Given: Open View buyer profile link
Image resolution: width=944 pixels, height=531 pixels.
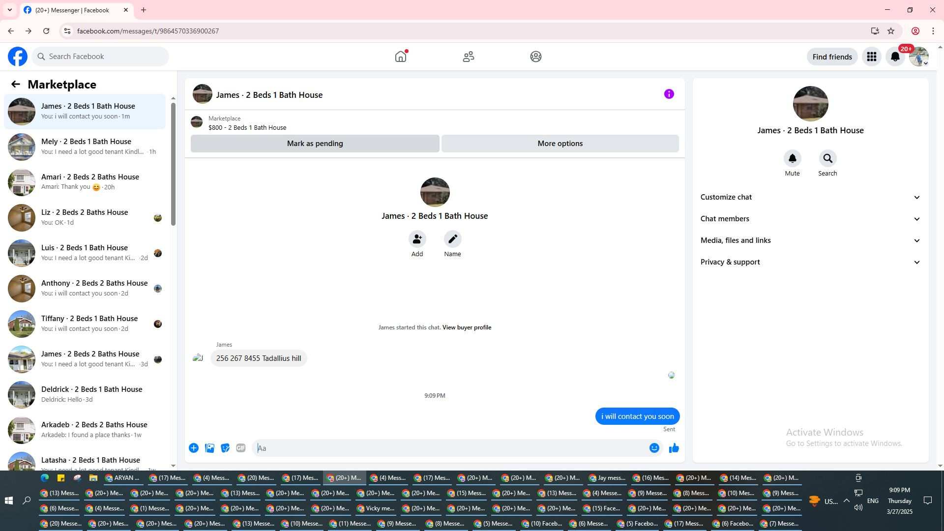Looking at the screenshot, I should (x=467, y=327).
